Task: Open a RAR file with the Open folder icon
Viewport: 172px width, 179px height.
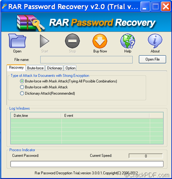Action: coord(17,41)
